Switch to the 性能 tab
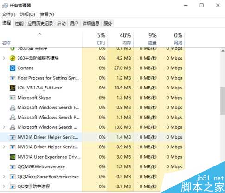Image resolution: width=225 pixels, height=193 pixels. (x=19, y=24)
